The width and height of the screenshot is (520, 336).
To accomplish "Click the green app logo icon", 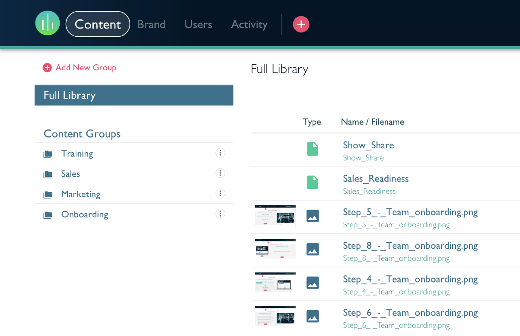I will [x=48, y=23].
